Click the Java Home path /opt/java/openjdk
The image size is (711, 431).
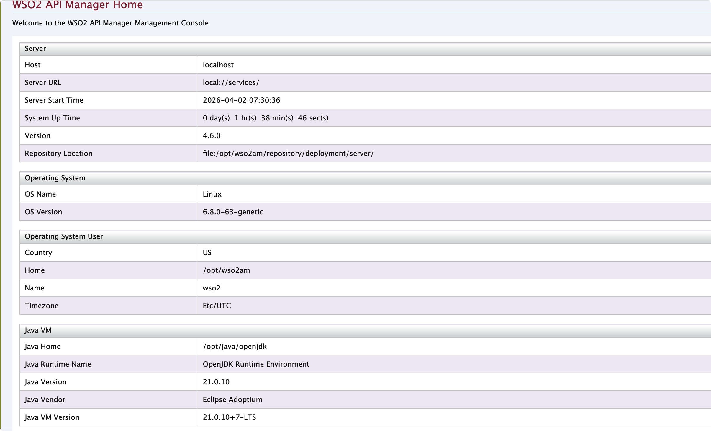(235, 347)
